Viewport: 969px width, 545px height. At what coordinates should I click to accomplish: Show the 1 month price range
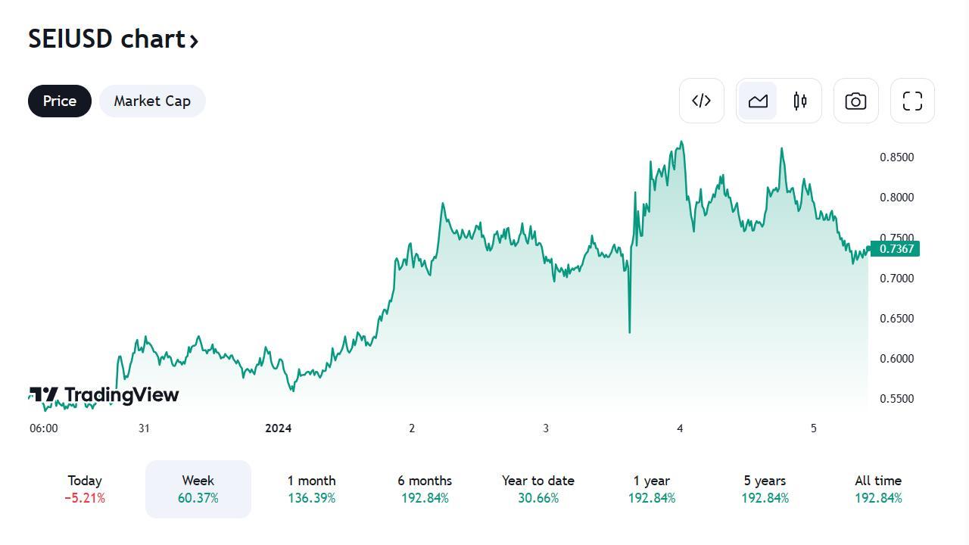pos(311,489)
